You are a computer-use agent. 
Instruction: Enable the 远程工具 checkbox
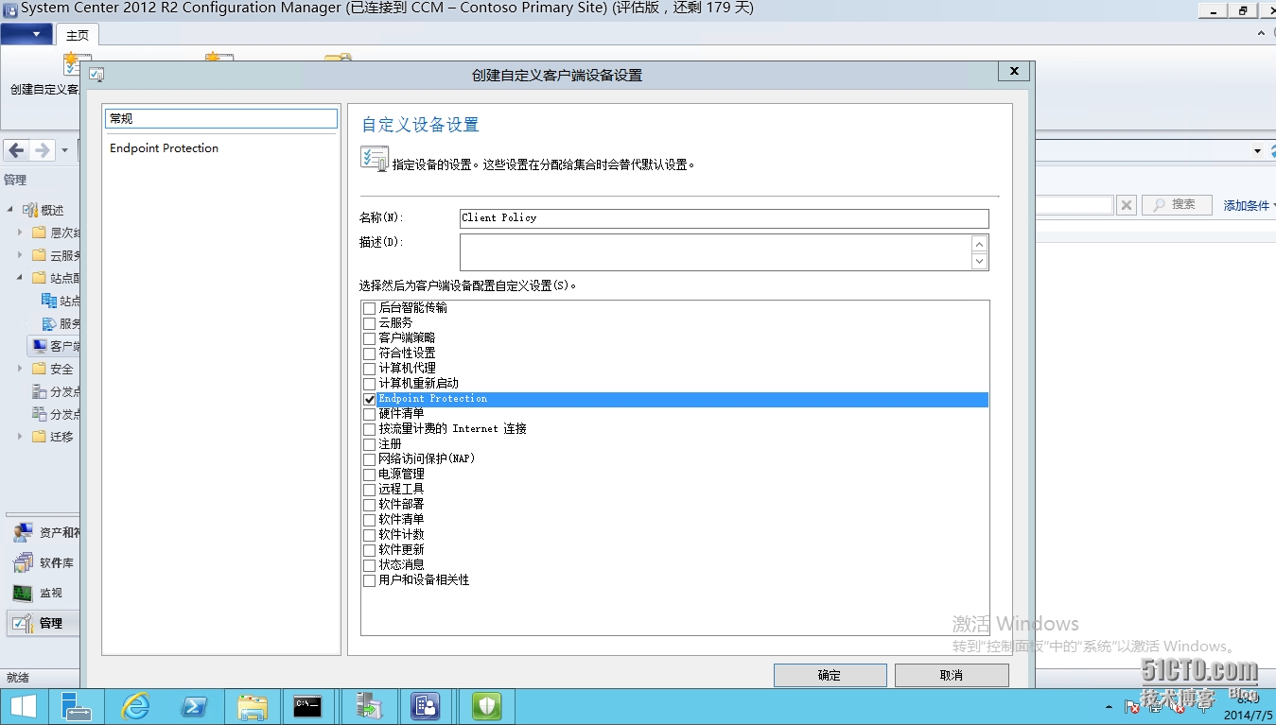point(370,490)
